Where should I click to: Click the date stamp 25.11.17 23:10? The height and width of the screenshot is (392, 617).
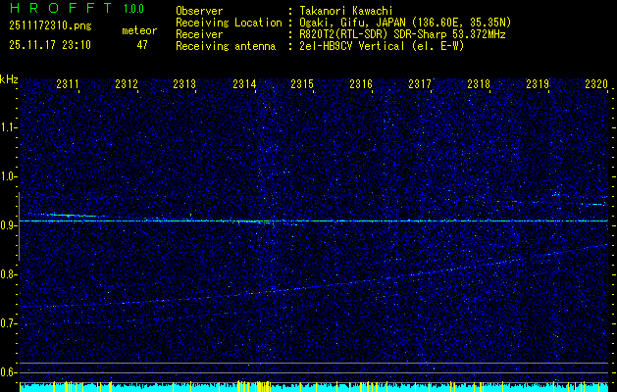tap(49, 45)
